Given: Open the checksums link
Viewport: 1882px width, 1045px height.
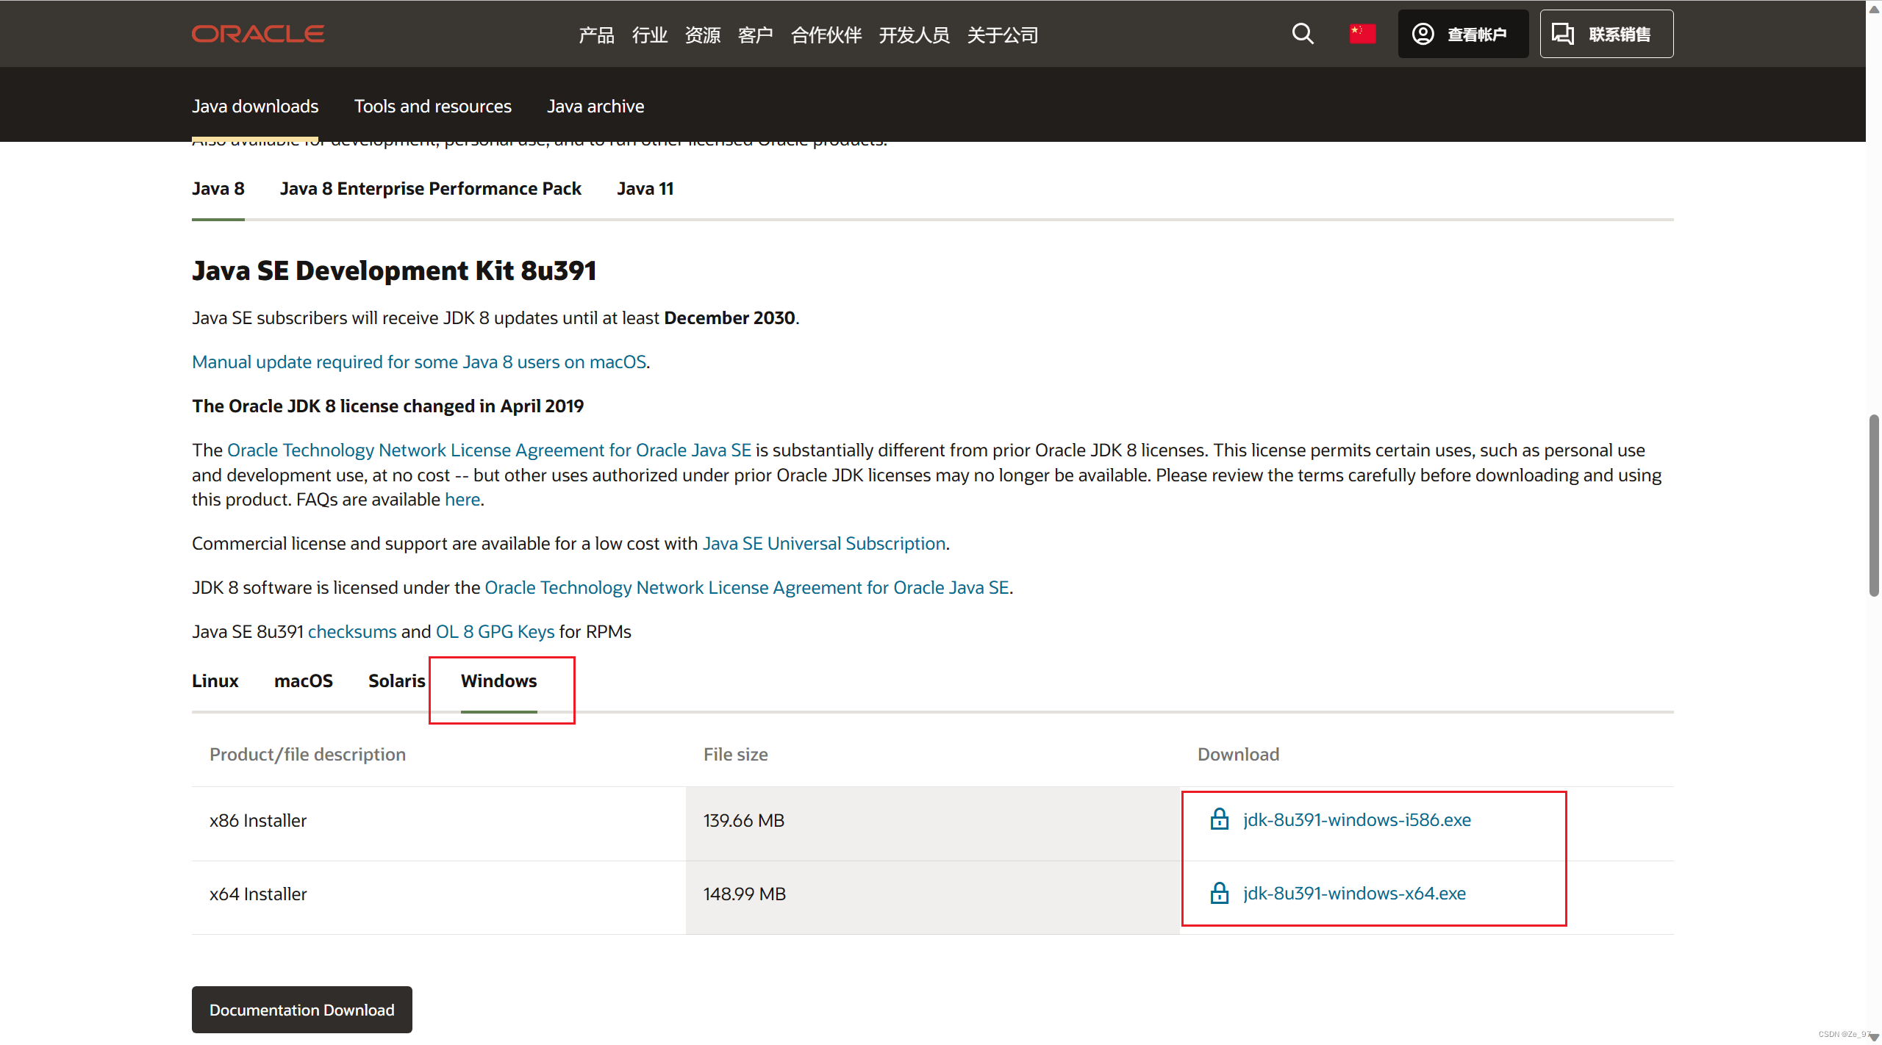Looking at the screenshot, I should click(351, 632).
